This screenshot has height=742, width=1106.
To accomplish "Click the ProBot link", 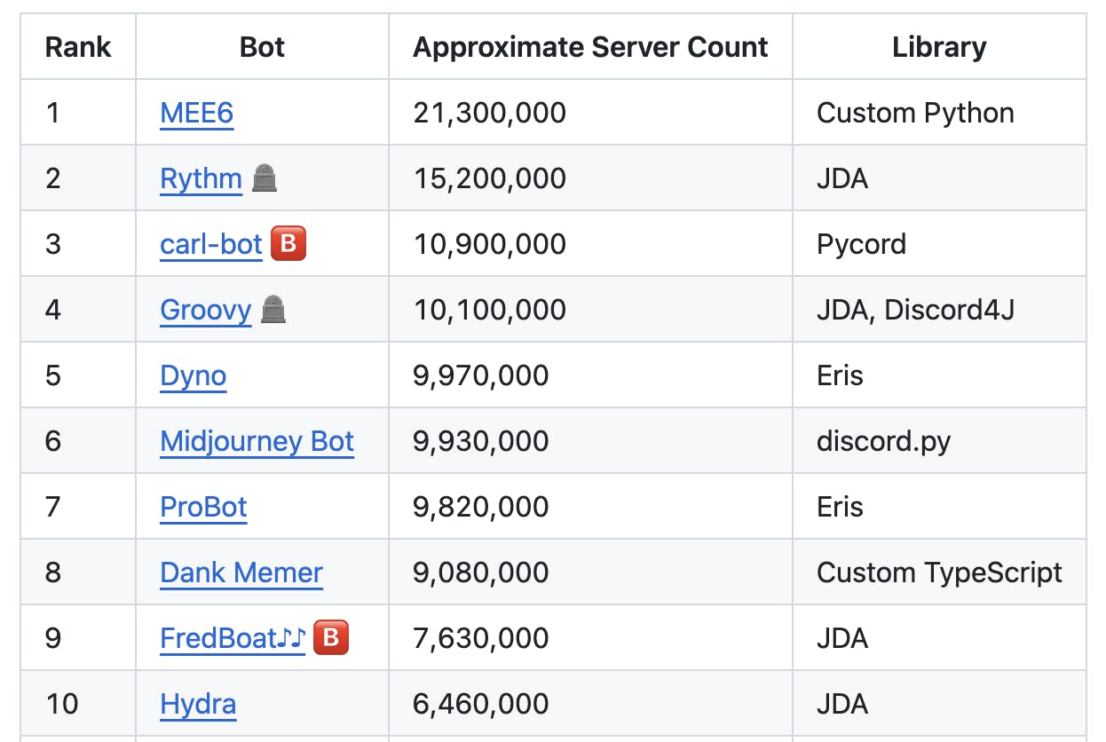I will click(203, 507).
